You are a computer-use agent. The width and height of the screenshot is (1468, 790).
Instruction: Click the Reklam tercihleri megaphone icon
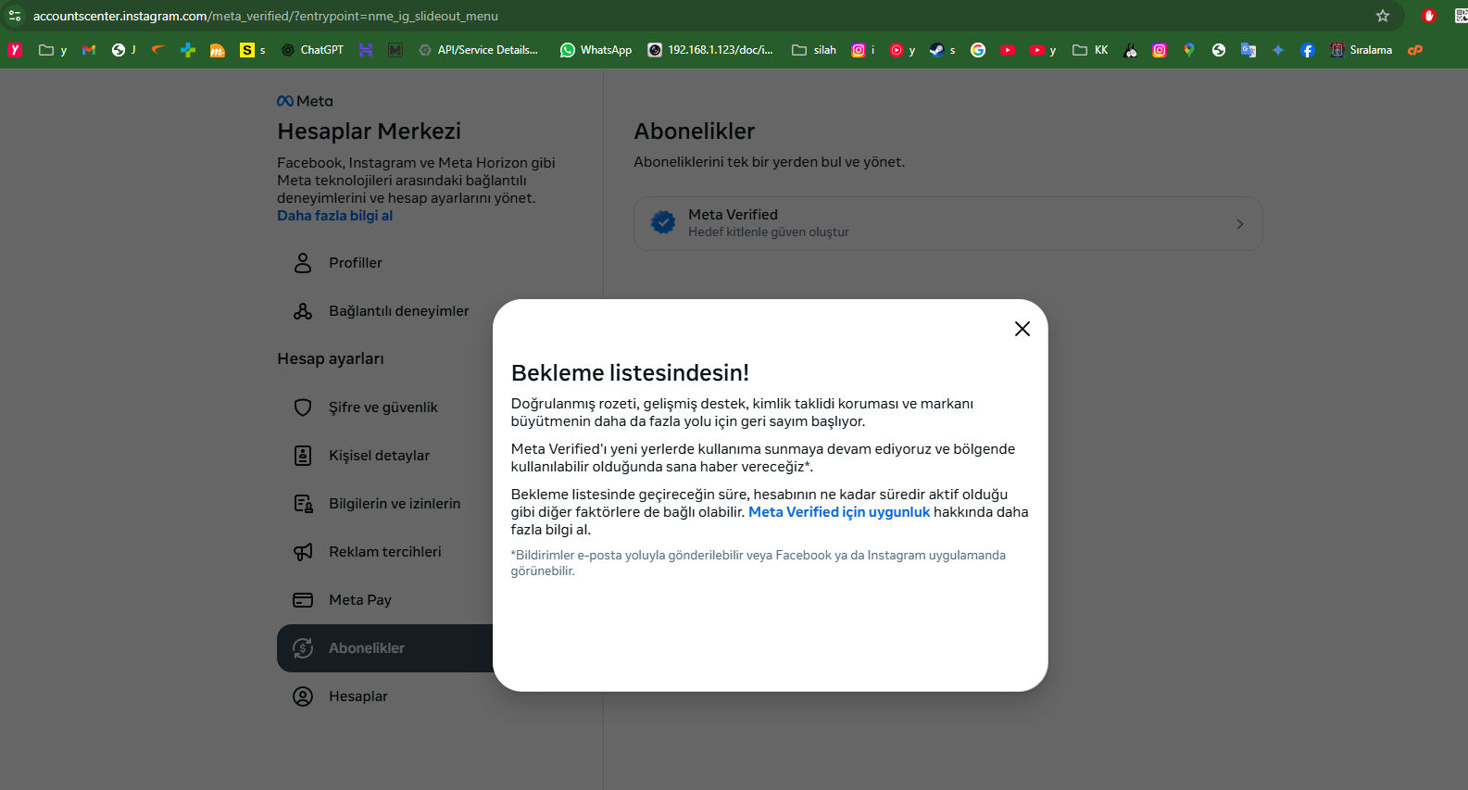pyautogui.click(x=303, y=552)
